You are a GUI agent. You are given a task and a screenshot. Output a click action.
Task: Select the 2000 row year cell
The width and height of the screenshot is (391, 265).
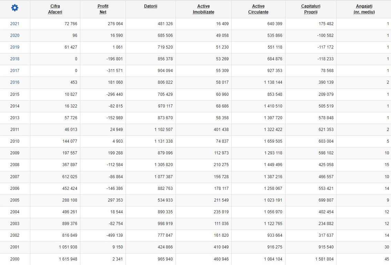tap(15, 259)
